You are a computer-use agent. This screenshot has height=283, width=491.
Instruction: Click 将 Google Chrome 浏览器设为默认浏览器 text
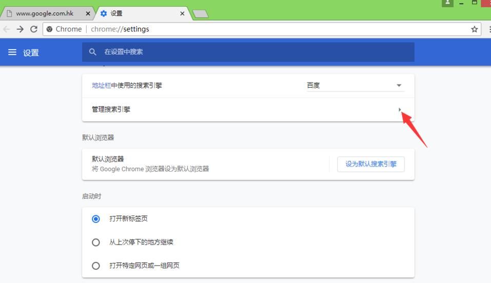(150, 169)
